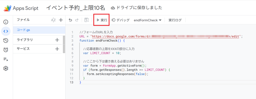
Task: Click the FormApp.getActiveForm() line
Action: (115, 66)
